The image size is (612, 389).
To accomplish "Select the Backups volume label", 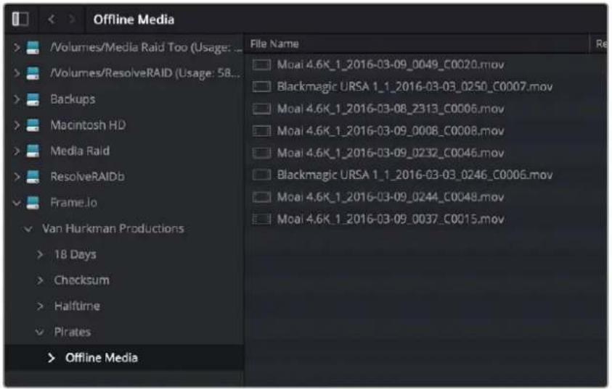I will (x=73, y=99).
